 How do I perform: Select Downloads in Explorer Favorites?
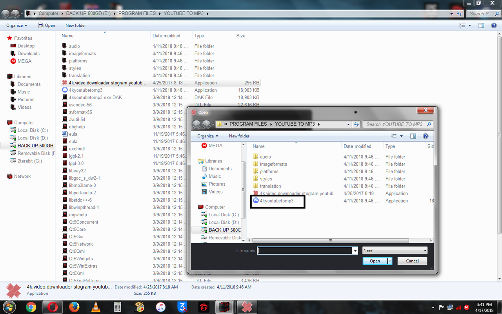[25, 53]
